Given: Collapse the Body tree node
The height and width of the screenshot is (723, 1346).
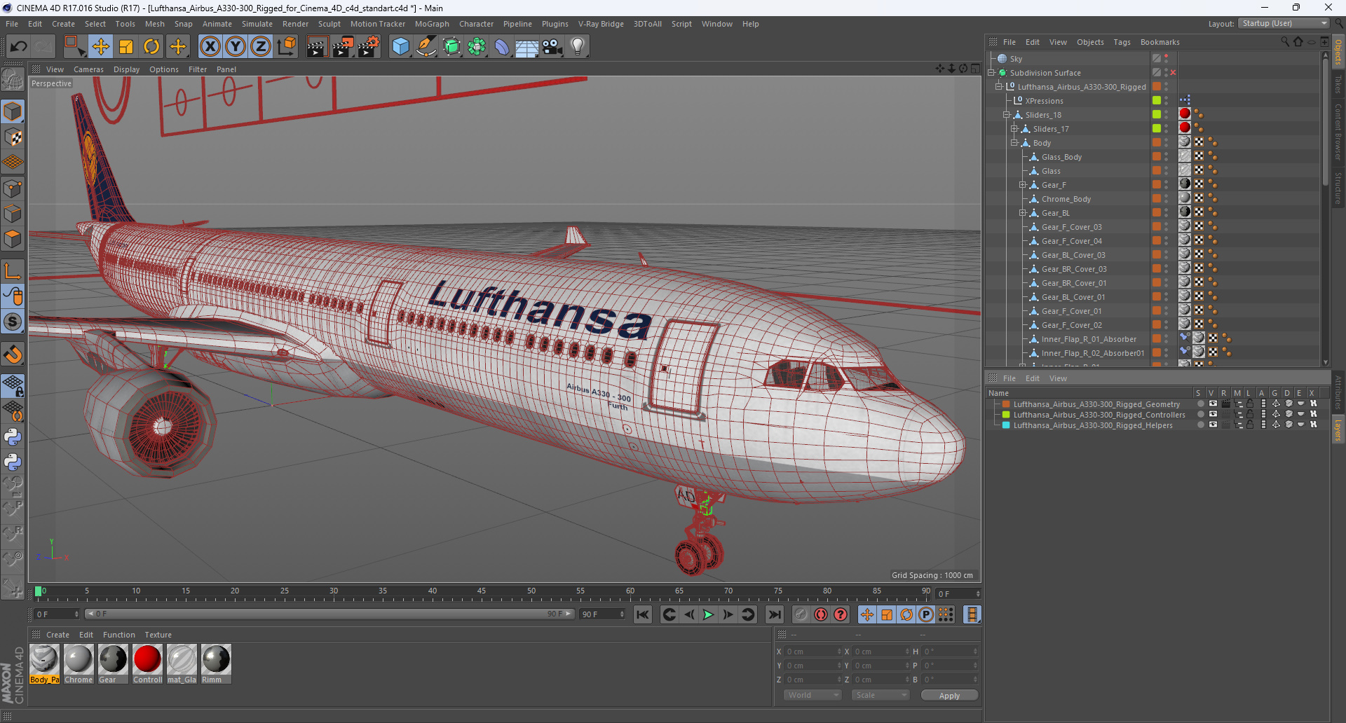Looking at the screenshot, I should click(x=1014, y=143).
